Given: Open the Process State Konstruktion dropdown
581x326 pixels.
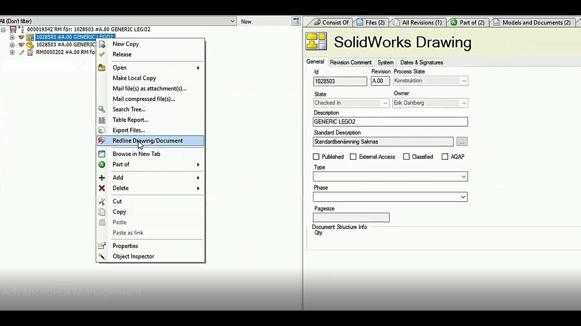Looking at the screenshot, I should [x=463, y=81].
